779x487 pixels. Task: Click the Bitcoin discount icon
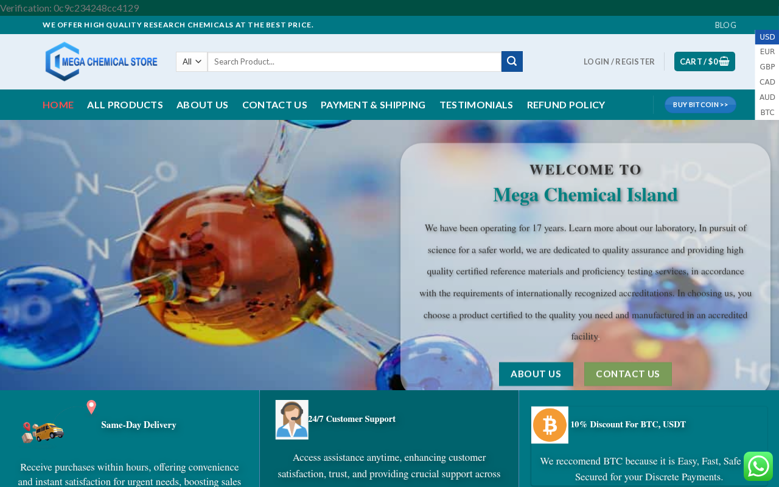coord(550,425)
